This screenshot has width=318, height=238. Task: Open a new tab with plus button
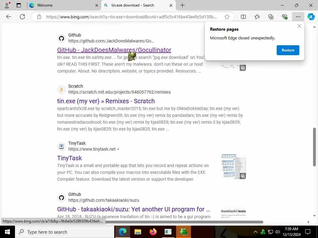[182, 5]
